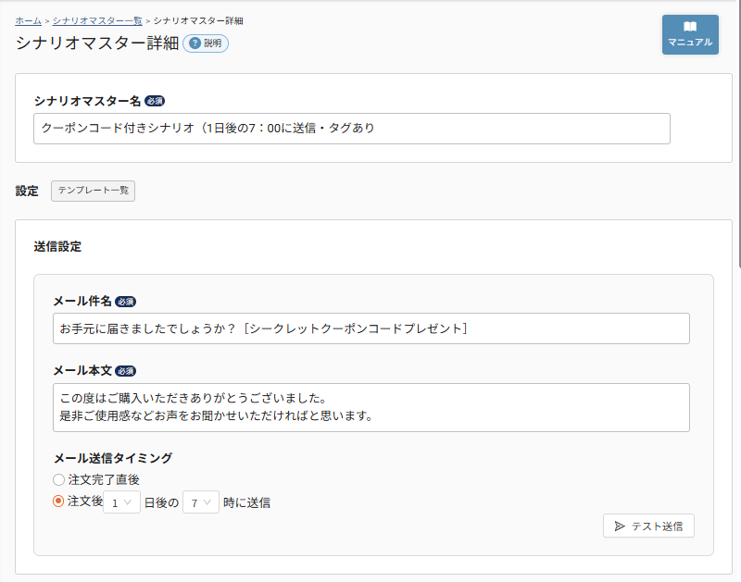The width and height of the screenshot is (741, 582).
Task: Click the question mark icon beside 説明
Action: [x=195, y=43]
